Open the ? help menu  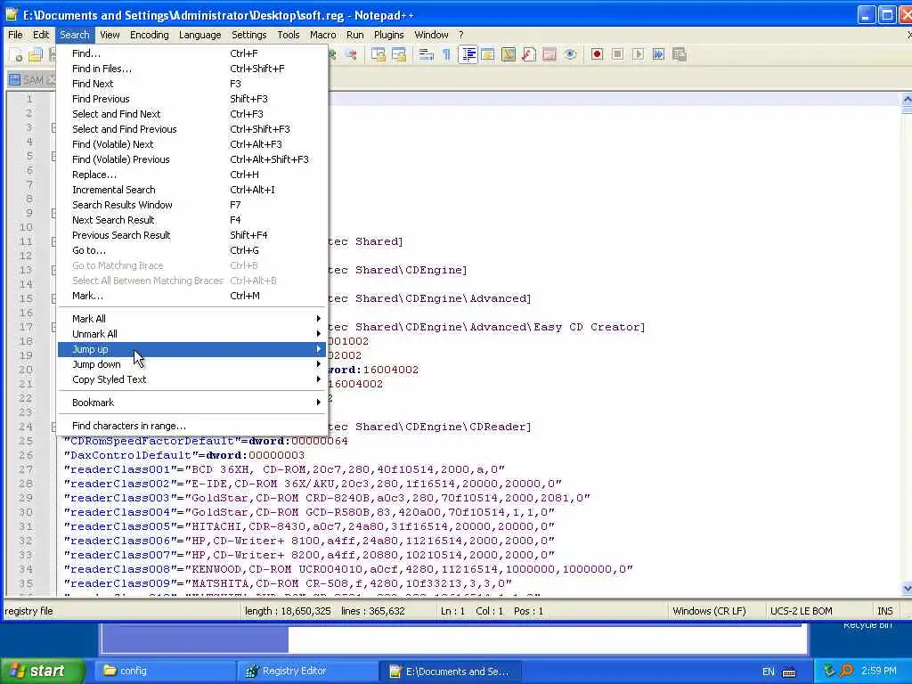pyautogui.click(x=460, y=35)
